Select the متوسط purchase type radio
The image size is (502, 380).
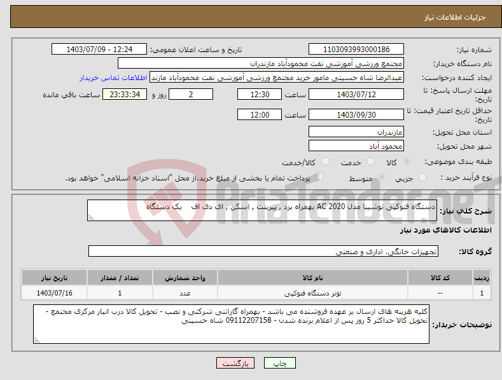click(382, 177)
